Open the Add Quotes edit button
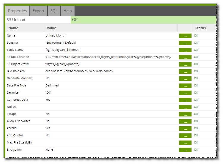Viewport: 223px width, 164px height. [x=185, y=135]
